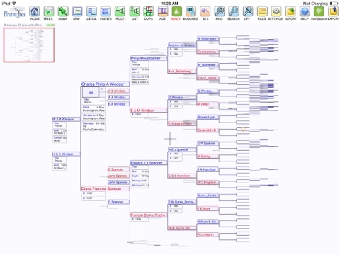Choose the ROOT1 tree icon
The image size is (340, 255).
(120, 11)
